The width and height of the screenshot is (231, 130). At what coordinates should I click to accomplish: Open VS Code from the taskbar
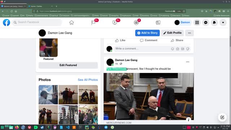click(x=67, y=127)
